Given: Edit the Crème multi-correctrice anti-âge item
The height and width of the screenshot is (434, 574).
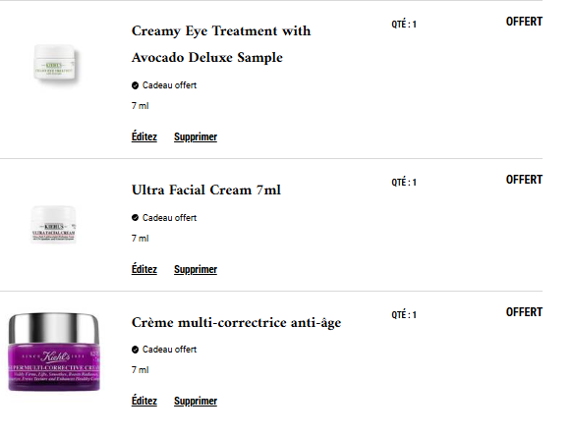Looking at the screenshot, I should pyautogui.click(x=144, y=401).
